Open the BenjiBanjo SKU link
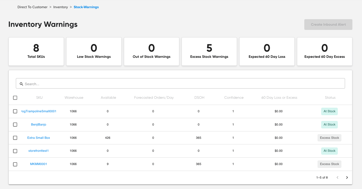The image size is (362, 189). (x=38, y=124)
